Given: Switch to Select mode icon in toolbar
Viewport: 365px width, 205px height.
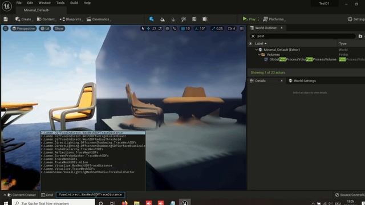Looking at the screenshot, I should pyautogui.click(x=152, y=19).
